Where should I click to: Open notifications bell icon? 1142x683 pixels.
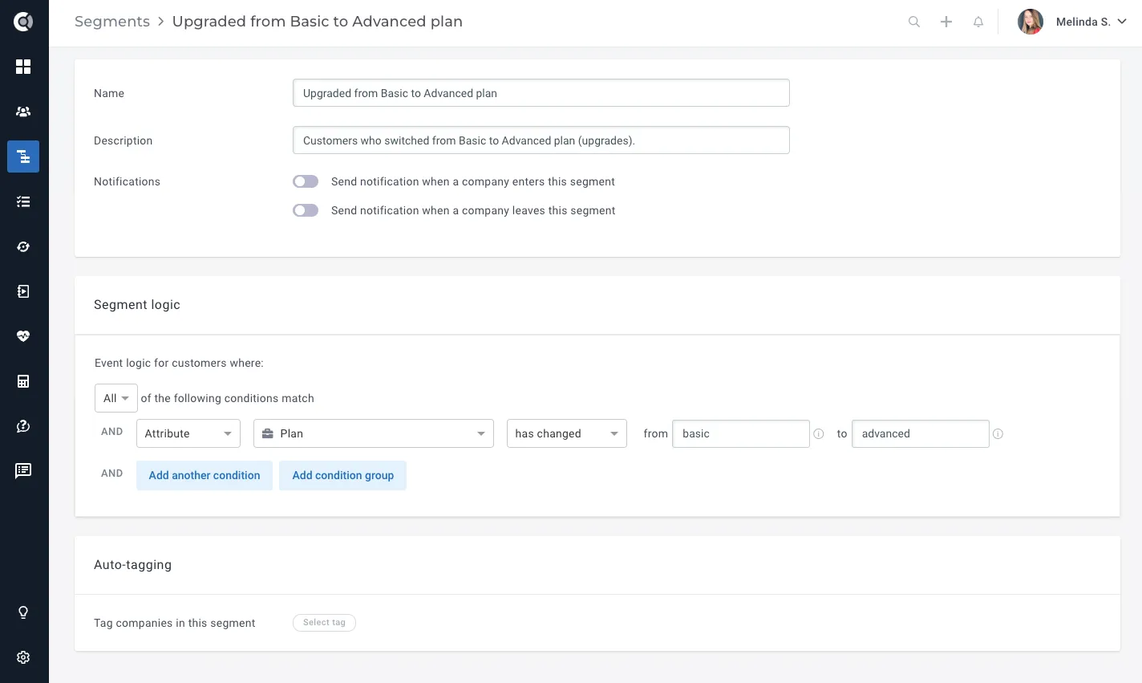978,22
